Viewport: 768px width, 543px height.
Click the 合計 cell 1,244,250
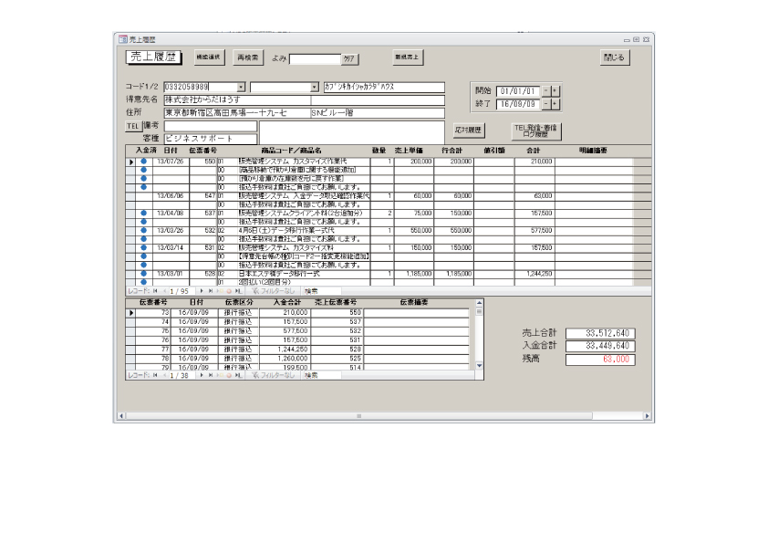point(534,274)
